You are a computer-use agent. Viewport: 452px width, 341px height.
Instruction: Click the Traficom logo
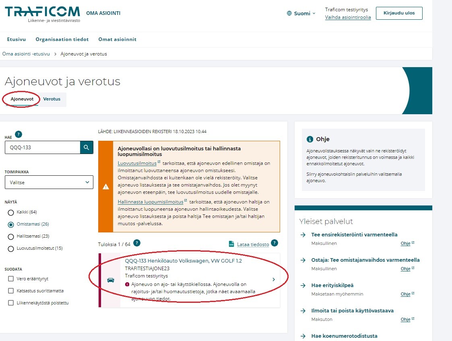pos(42,14)
